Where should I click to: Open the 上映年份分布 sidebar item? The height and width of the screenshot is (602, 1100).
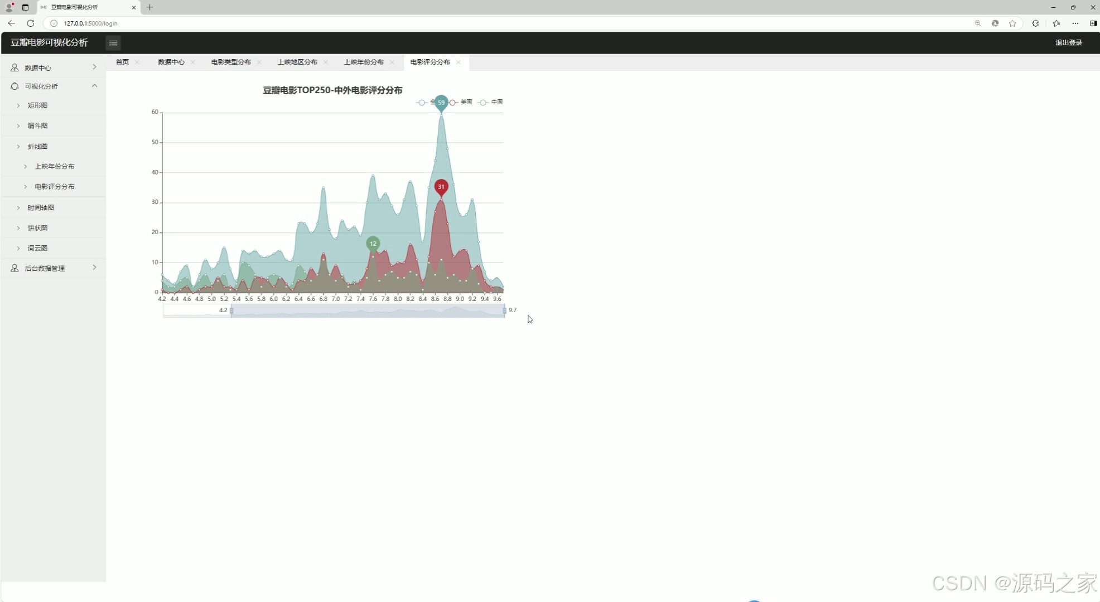[55, 166]
